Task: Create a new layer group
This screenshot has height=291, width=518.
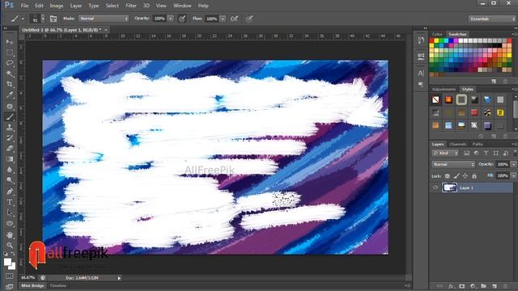Action: [x=484, y=286]
